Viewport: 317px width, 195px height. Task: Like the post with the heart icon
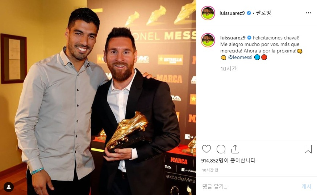[x=207, y=149]
